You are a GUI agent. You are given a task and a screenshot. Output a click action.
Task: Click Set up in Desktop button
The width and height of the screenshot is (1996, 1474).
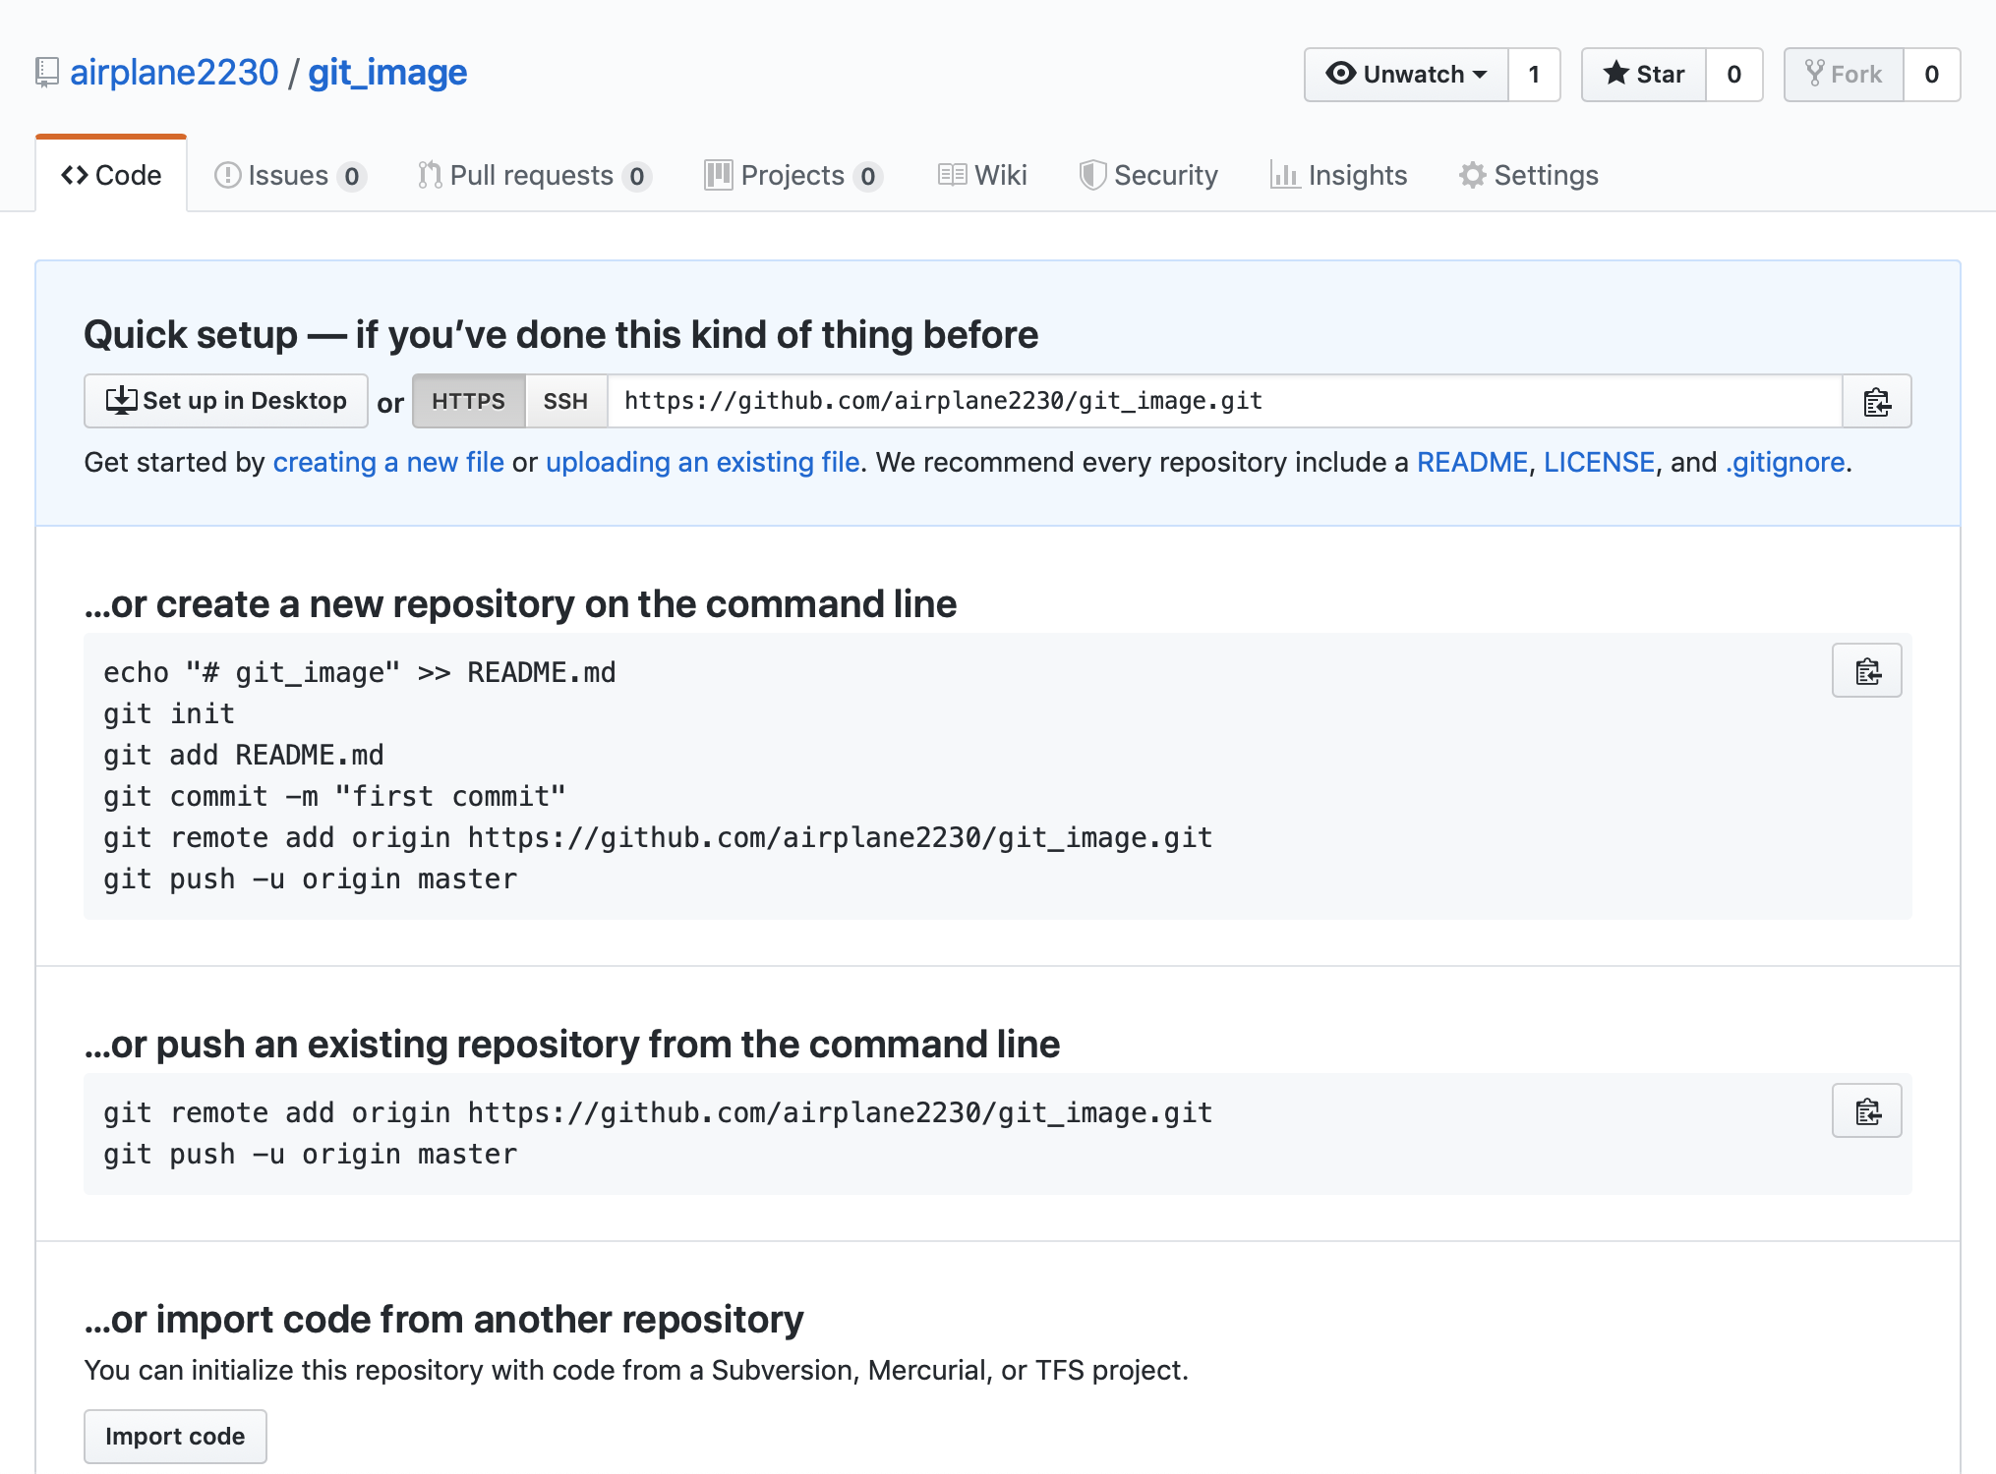[226, 401]
